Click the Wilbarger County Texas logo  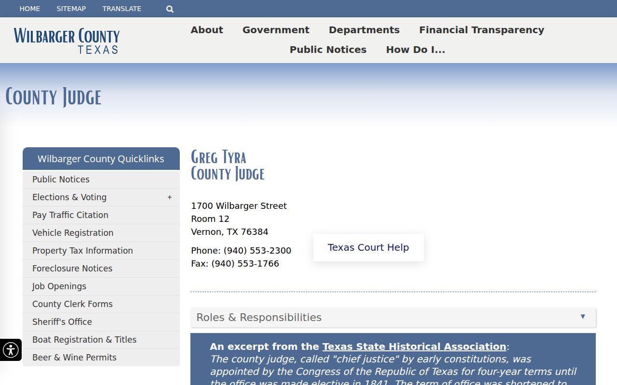67,40
